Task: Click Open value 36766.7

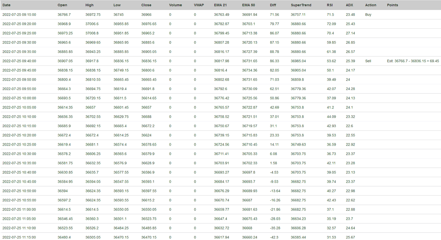Action: click(64, 14)
